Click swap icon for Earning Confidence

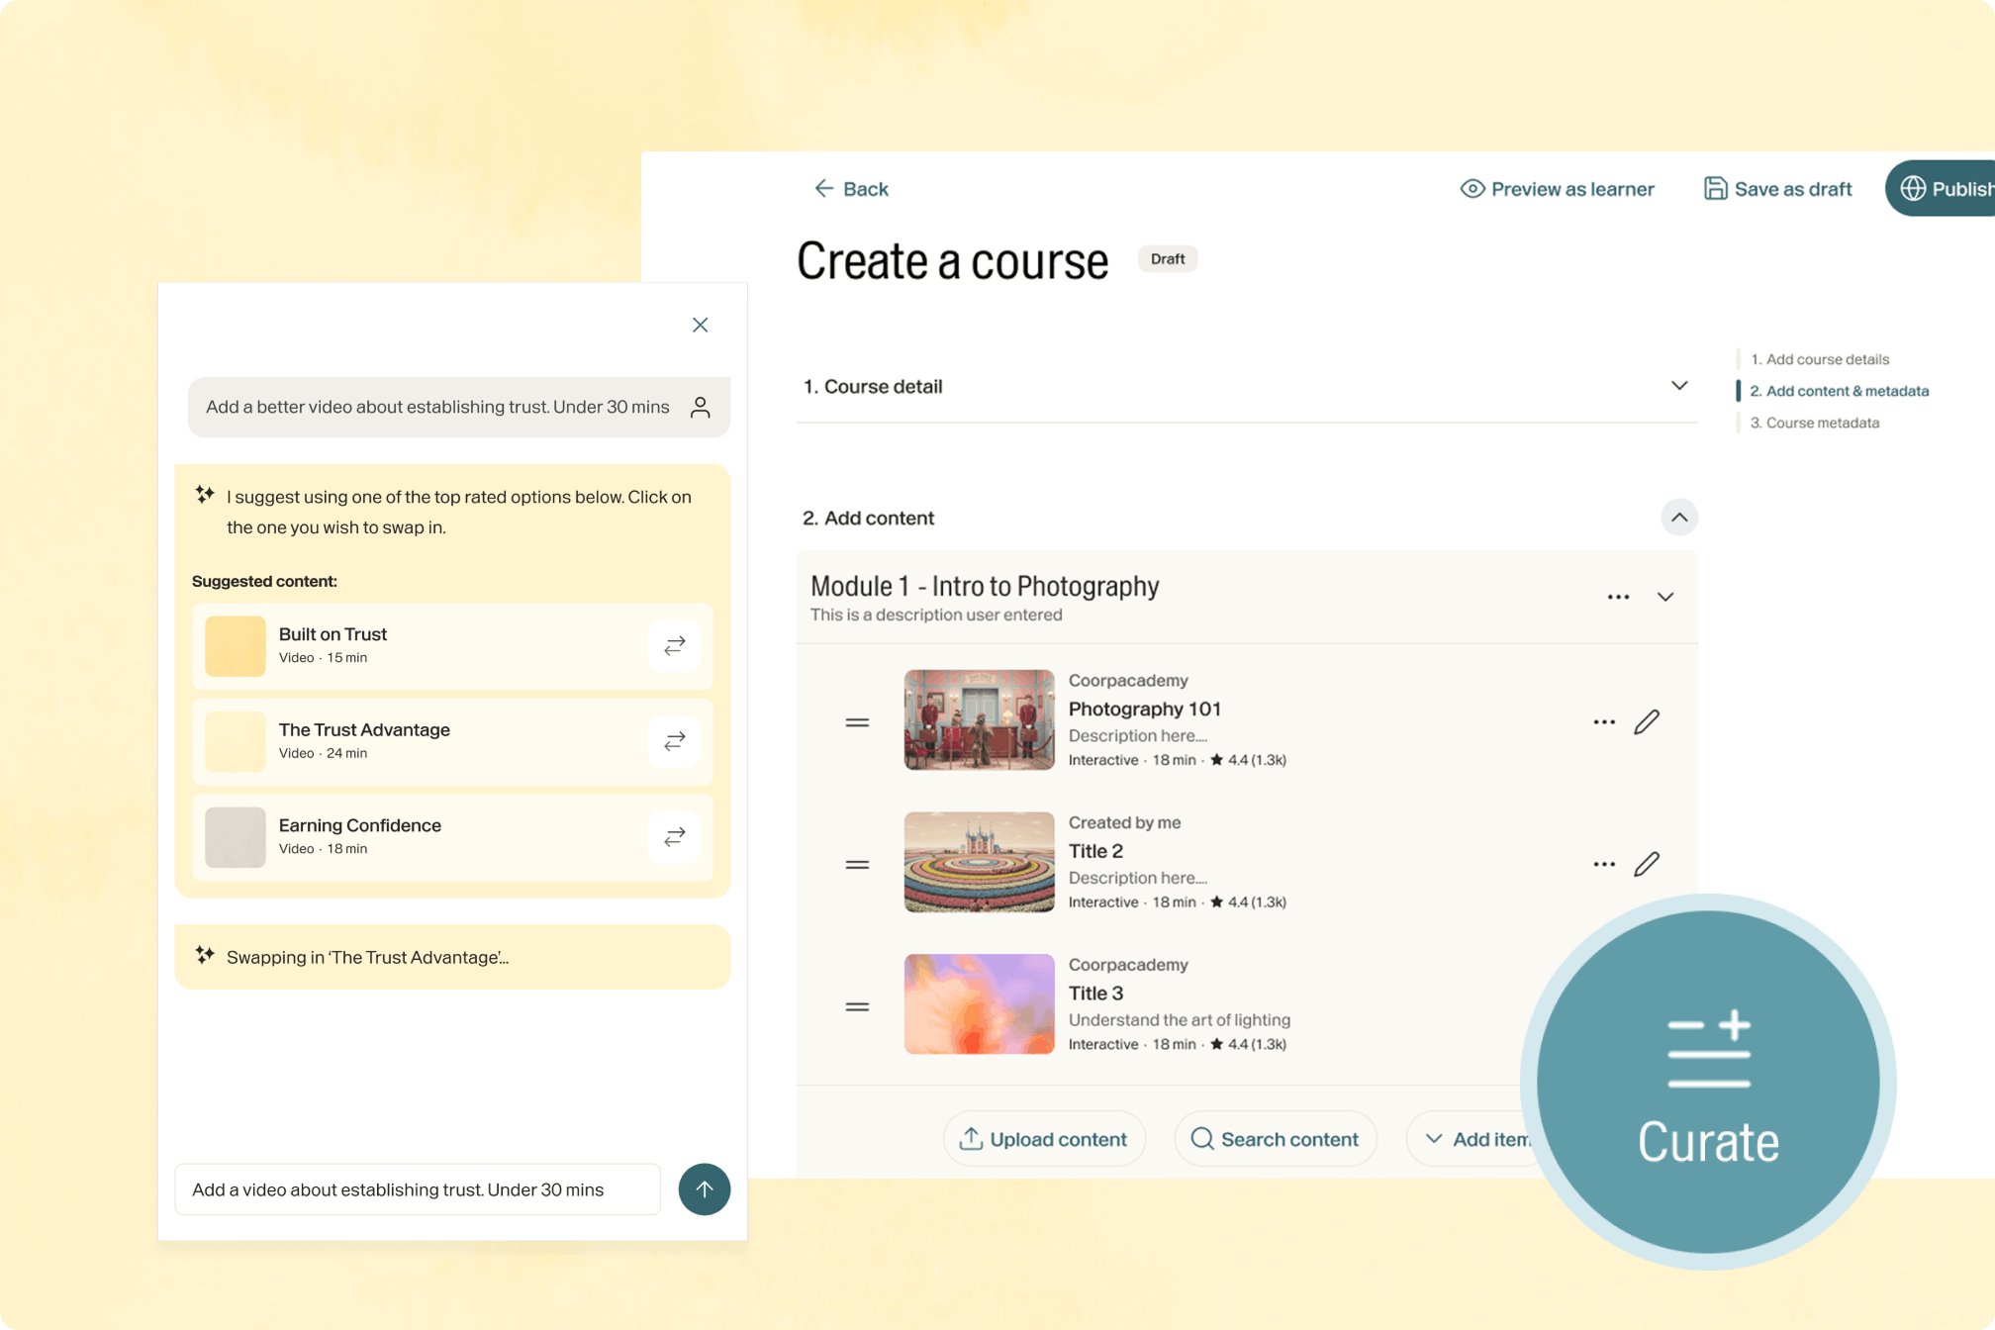[674, 837]
